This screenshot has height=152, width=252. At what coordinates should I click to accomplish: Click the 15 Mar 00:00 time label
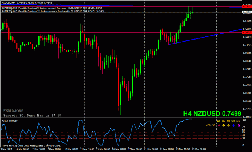[x=103, y=149]
